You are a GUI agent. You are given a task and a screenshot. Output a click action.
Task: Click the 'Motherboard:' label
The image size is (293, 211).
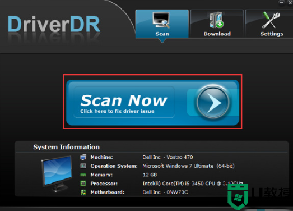click(x=108, y=192)
